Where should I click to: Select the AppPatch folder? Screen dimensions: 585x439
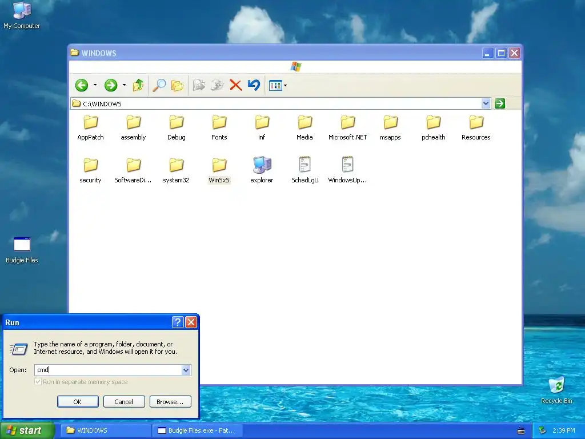[90, 128]
